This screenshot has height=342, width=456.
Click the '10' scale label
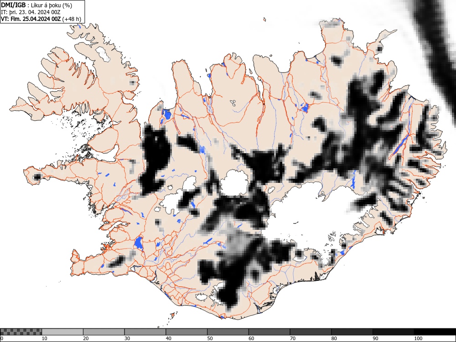45,338
